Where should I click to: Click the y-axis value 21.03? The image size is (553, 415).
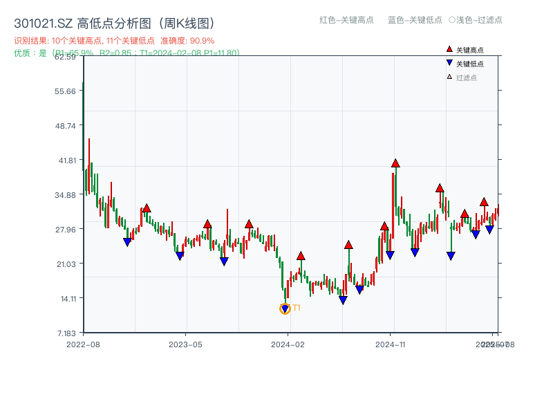point(66,264)
